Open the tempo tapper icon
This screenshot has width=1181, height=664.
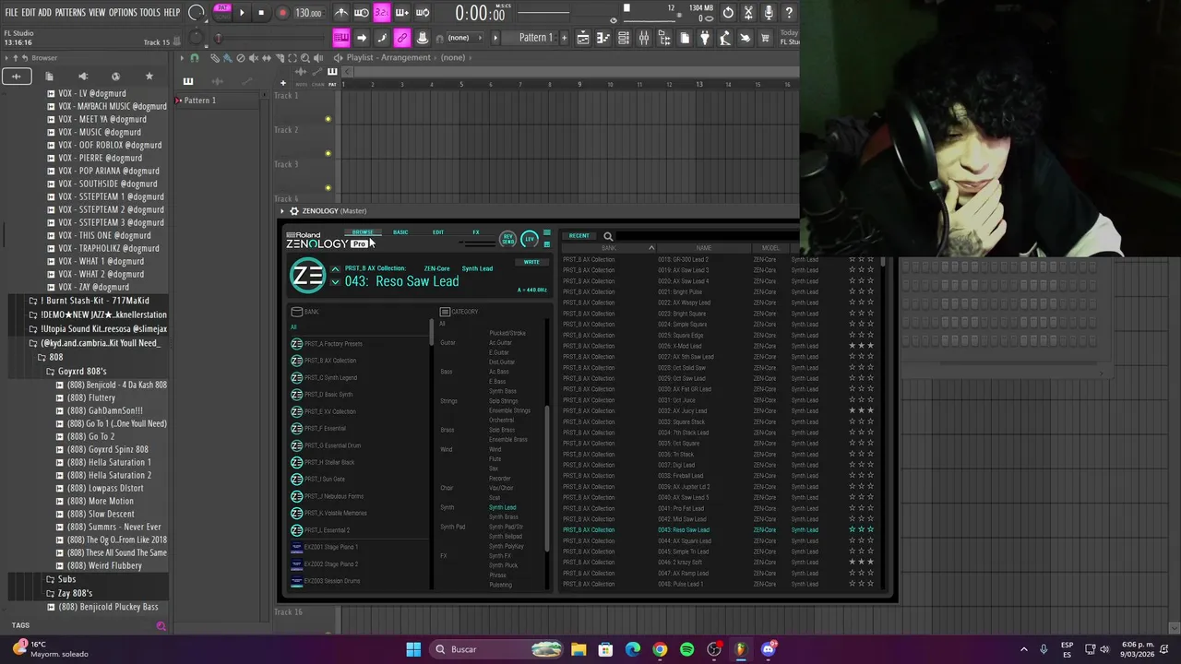point(725,38)
